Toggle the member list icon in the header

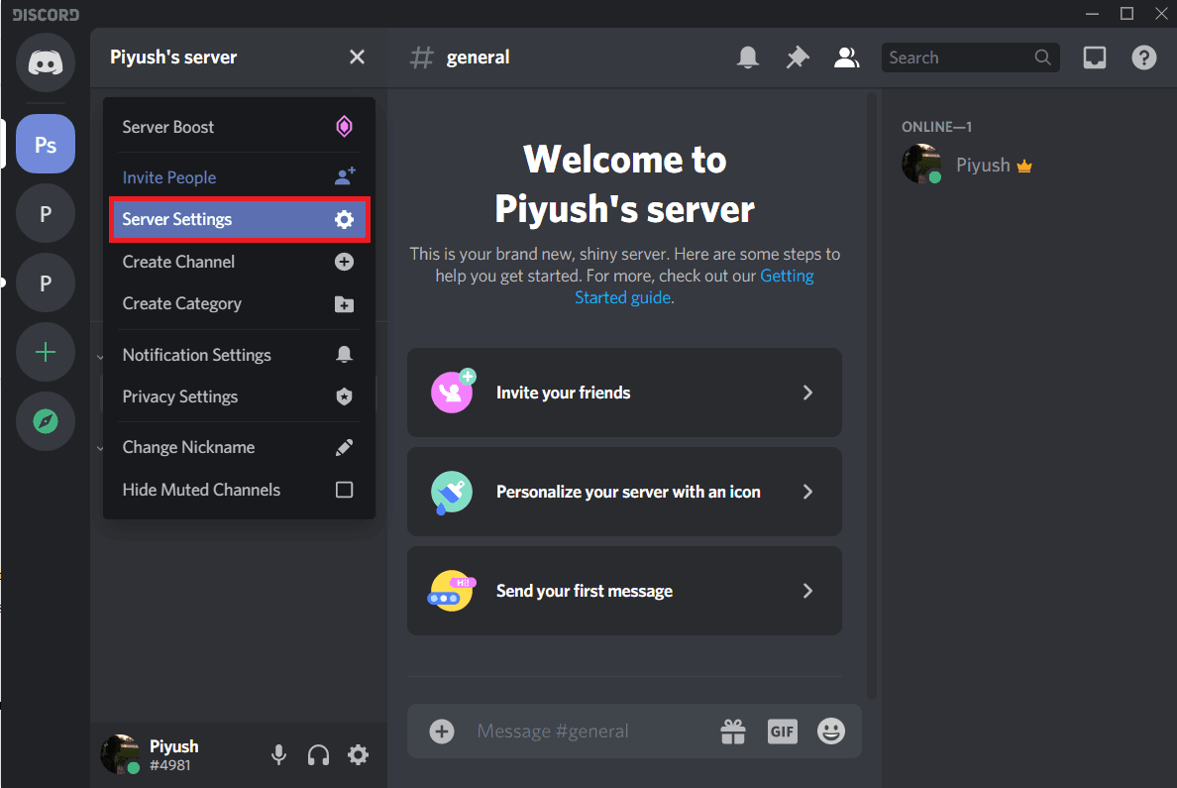click(x=846, y=57)
